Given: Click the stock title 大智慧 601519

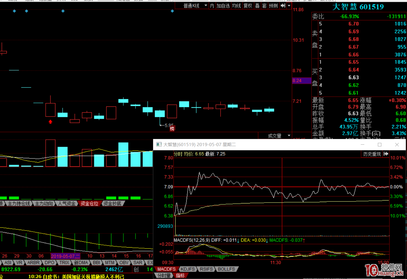Looking at the screenshot, I should click(358, 7).
